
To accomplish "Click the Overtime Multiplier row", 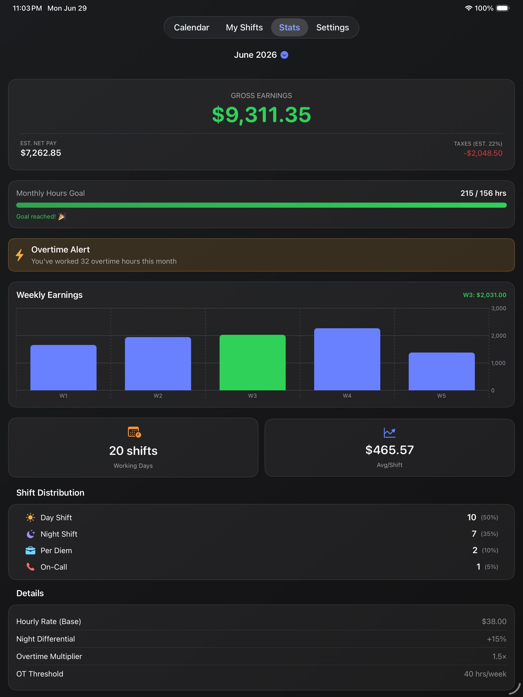I will pos(261,656).
